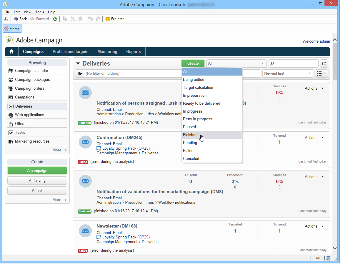Open Actions menu for Notification of validations
The image size is (348, 264).
314,177
